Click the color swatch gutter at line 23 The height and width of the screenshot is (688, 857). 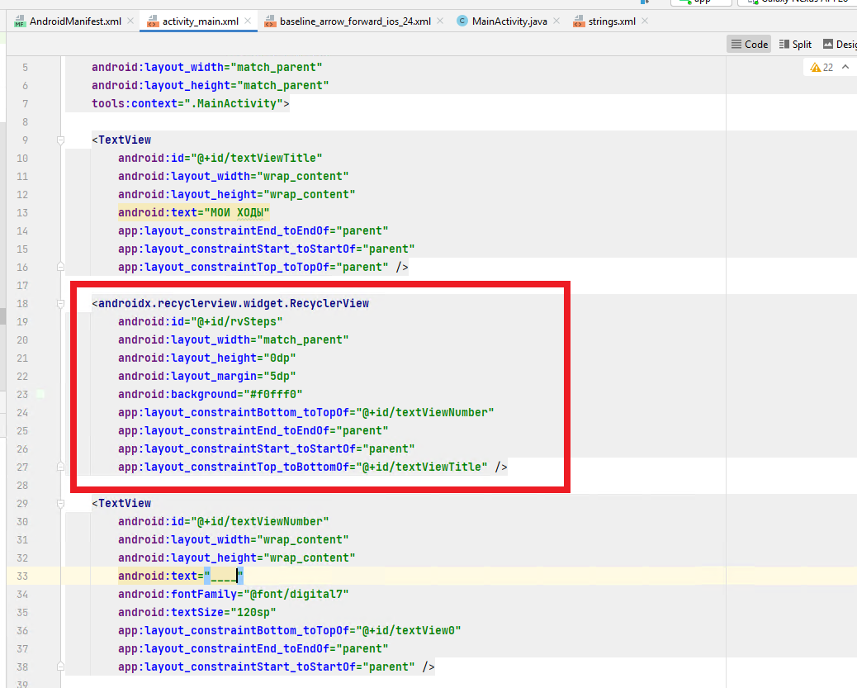[x=40, y=394]
